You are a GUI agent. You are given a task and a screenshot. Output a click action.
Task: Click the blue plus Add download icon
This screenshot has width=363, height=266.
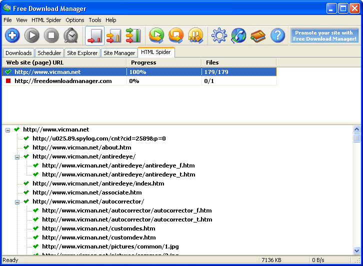click(12, 35)
